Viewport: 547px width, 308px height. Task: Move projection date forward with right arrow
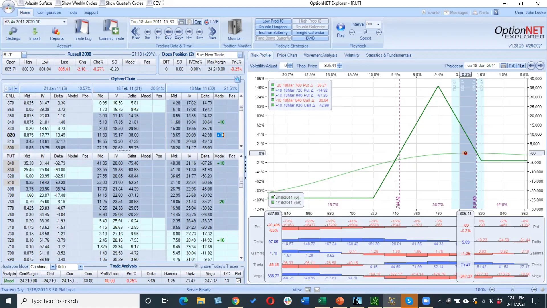[x=540, y=66]
